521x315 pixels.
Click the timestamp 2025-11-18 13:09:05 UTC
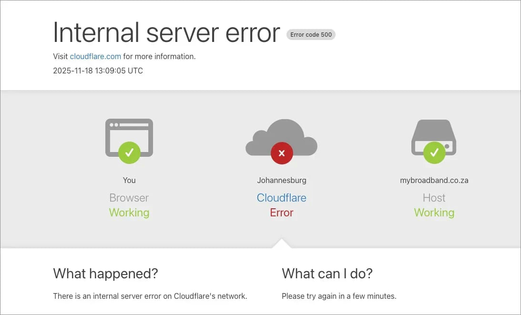click(98, 71)
